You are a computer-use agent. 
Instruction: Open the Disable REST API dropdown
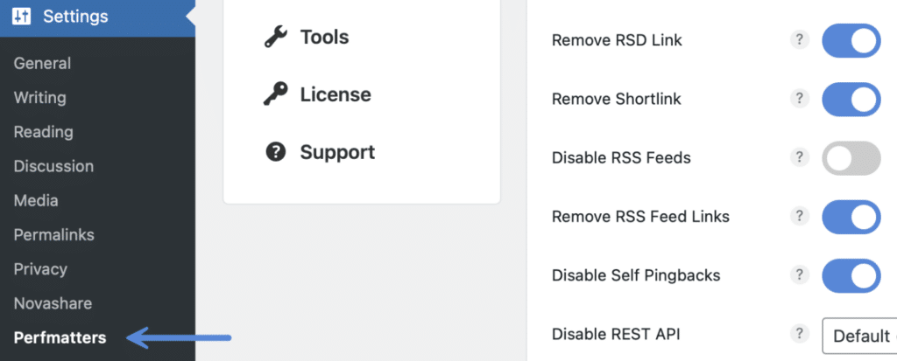(x=860, y=336)
